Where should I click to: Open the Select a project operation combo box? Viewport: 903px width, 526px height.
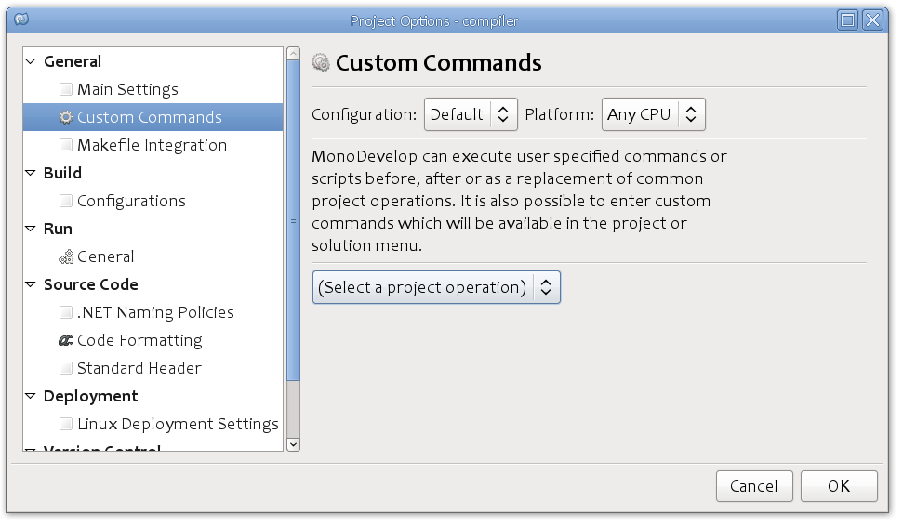(436, 287)
